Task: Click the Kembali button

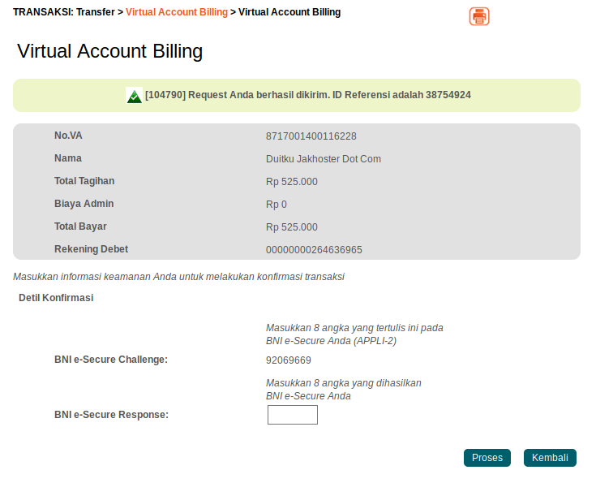Action: pos(550,458)
